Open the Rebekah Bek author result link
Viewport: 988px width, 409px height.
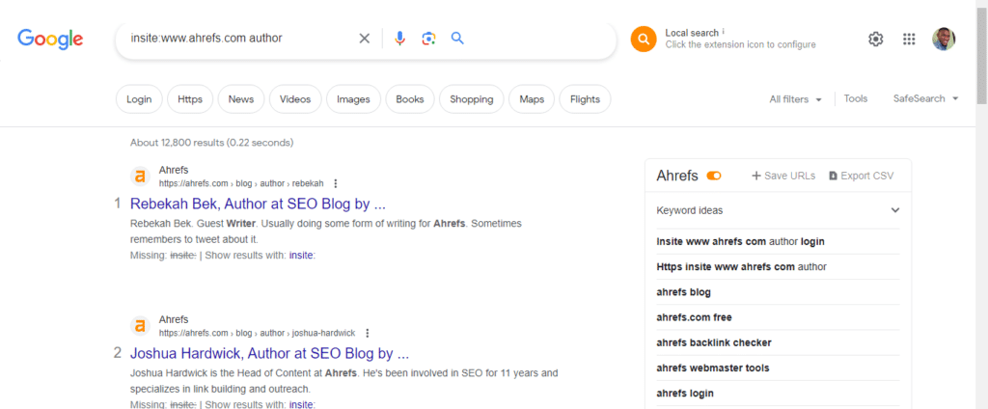[258, 204]
